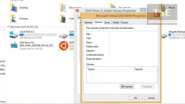This screenshot has height=104, width=185.
Task: Click the Populate button
Action: [127, 87]
